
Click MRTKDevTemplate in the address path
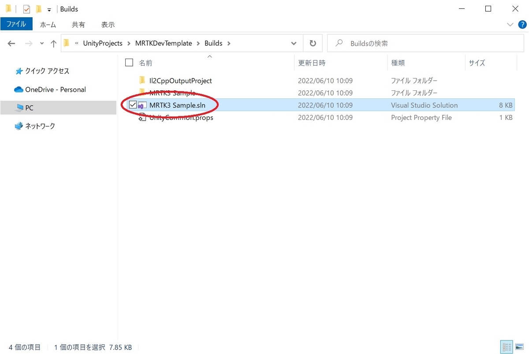pyautogui.click(x=164, y=43)
